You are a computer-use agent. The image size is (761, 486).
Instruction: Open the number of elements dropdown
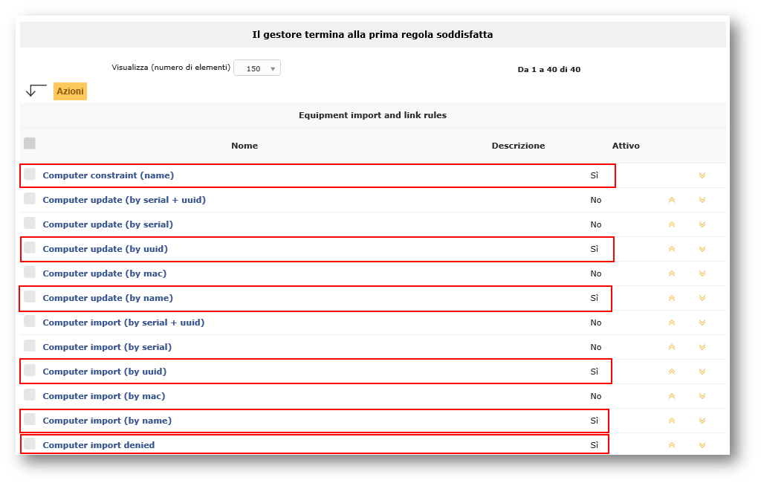point(257,68)
